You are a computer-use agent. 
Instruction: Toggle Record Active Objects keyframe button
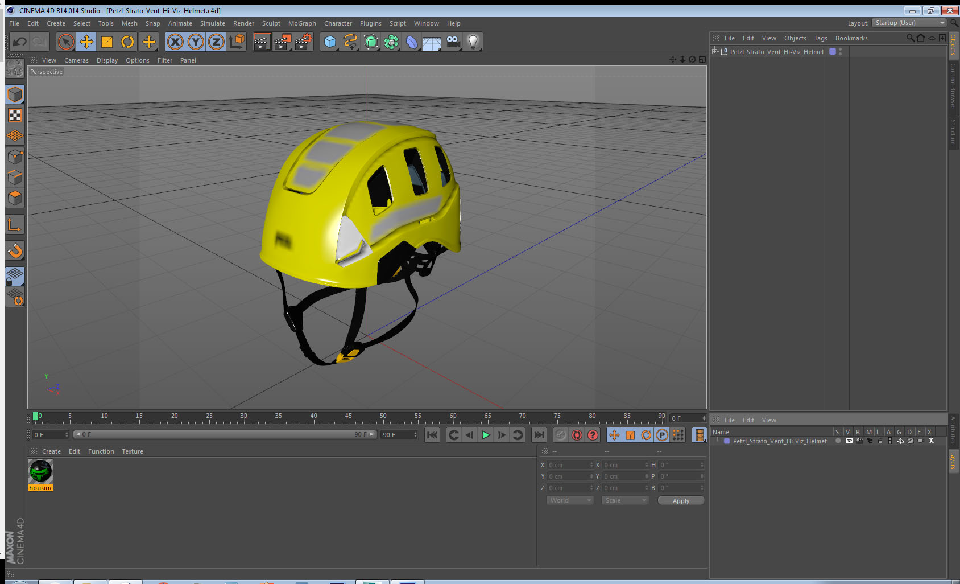tap(561, 435)
